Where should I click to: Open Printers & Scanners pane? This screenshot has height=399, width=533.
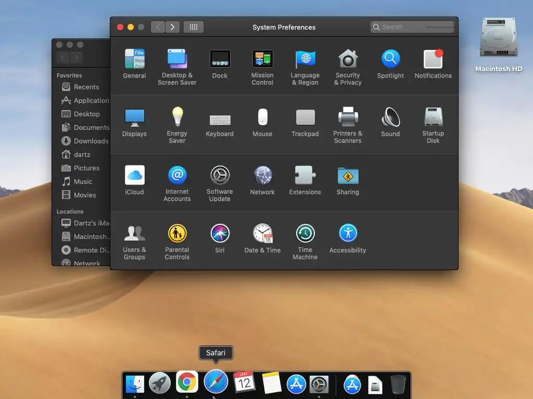(347, 125)
